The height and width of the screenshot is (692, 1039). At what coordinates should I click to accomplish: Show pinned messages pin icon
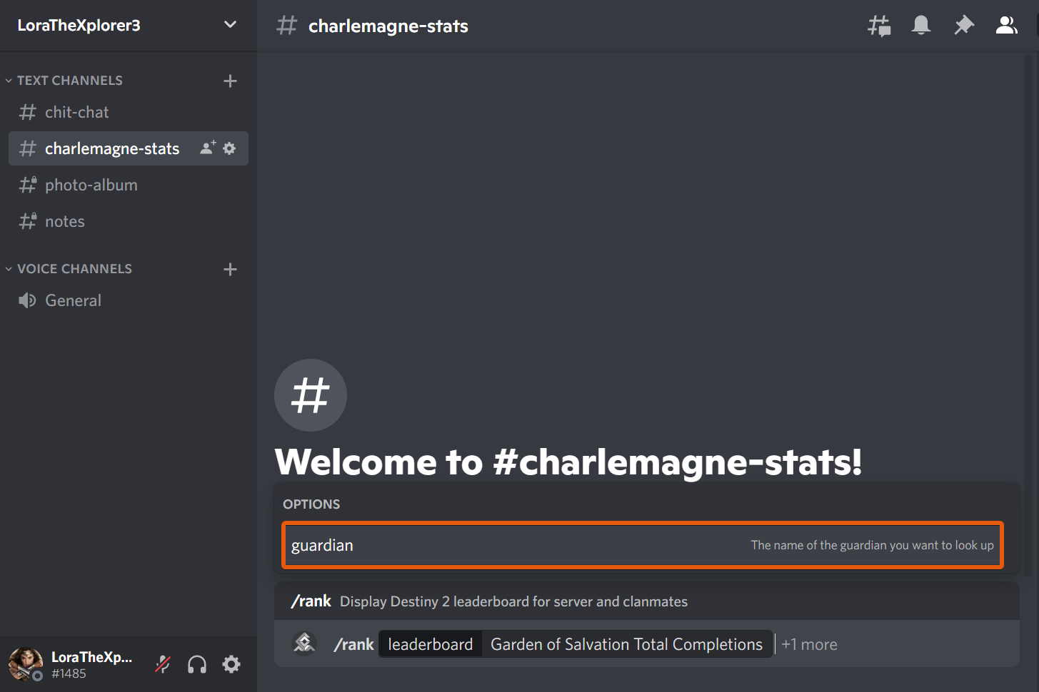tap(964, 26)
